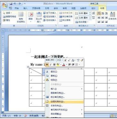Toggle View Gridlines (查看网格线)
This screenshot has width=117, height=119.
tap(10, 17)
